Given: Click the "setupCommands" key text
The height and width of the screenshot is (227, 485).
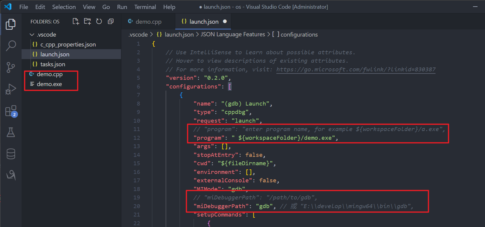Looking at the screenshot, I should coord(219,214).
